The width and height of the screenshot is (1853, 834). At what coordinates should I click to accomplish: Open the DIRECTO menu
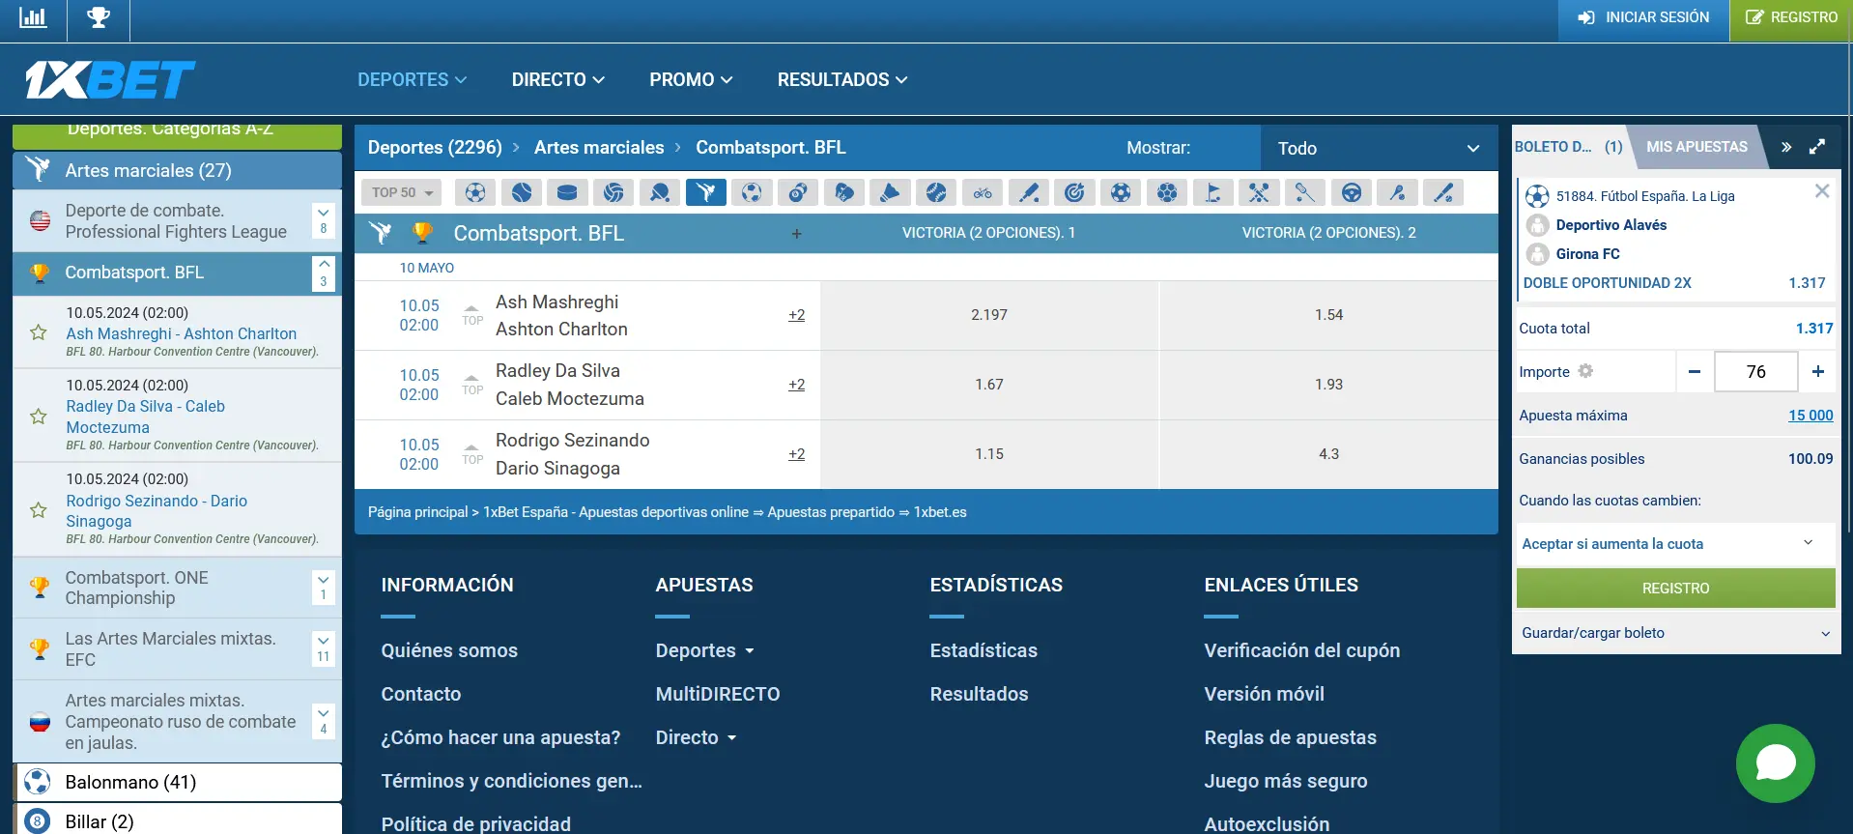click(557, 79)
